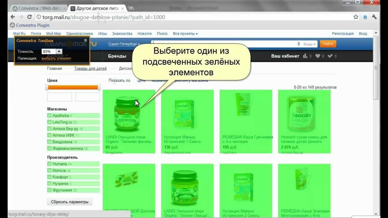Image resolution: width=388 pixels, height=218 pixels.
Task: Go back with the browser back arrow
Action: click(13, 17)
